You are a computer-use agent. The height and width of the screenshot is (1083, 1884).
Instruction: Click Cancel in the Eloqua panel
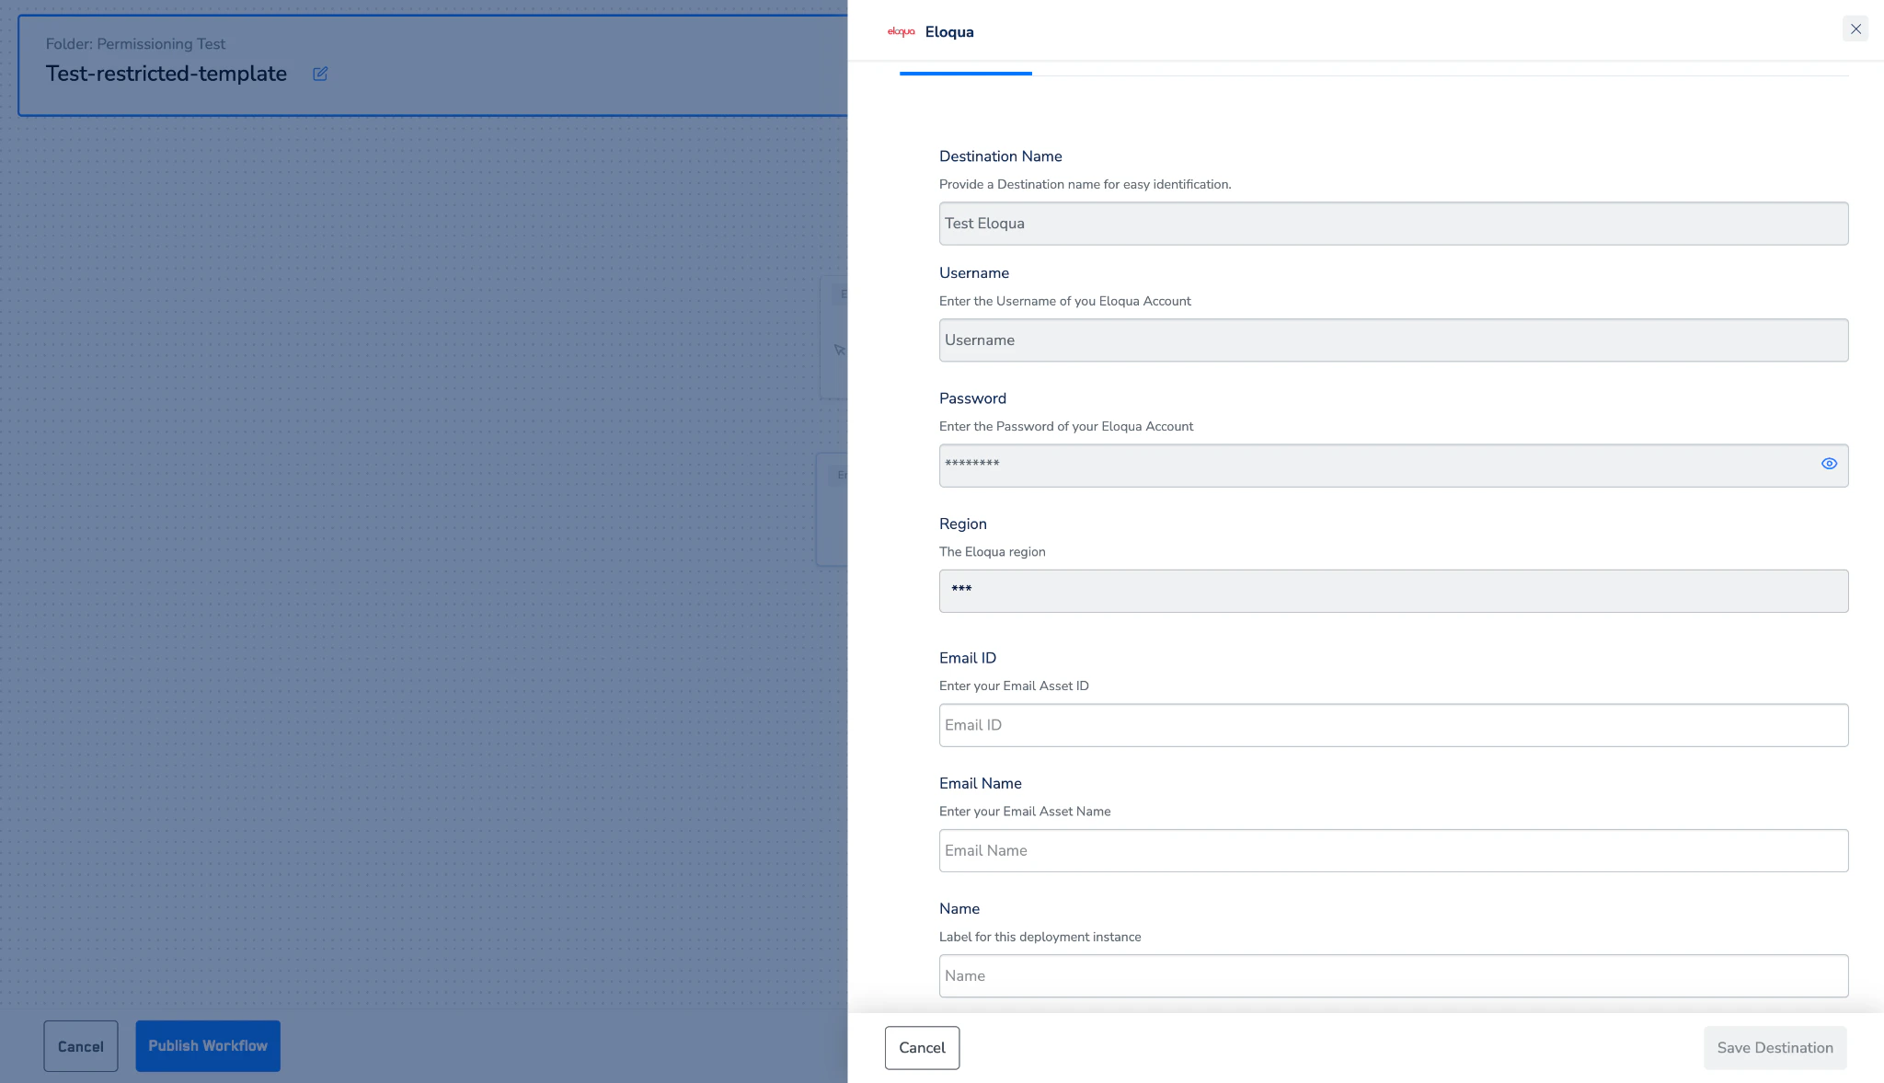click(922, 1048)
